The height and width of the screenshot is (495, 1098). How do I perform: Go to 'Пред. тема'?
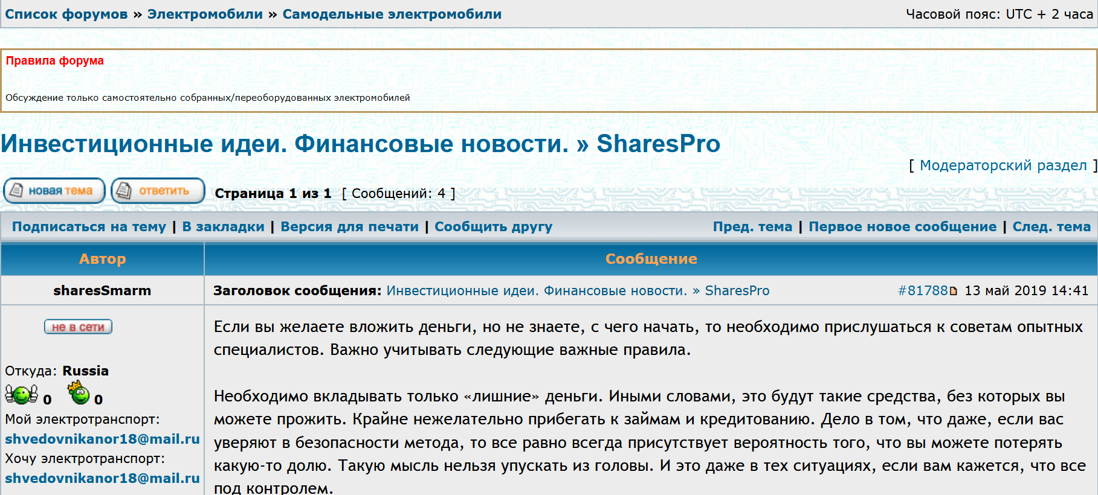point(752,227)
